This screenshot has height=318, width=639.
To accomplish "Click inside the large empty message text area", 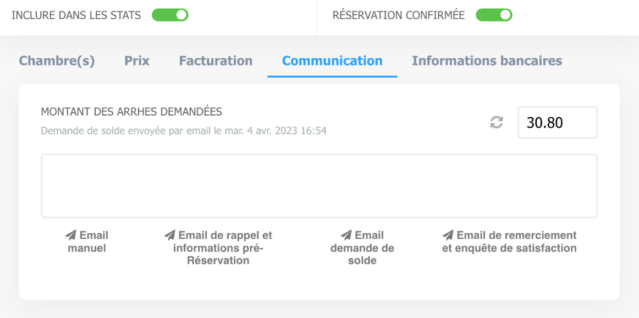I will [x=319, y=186].
